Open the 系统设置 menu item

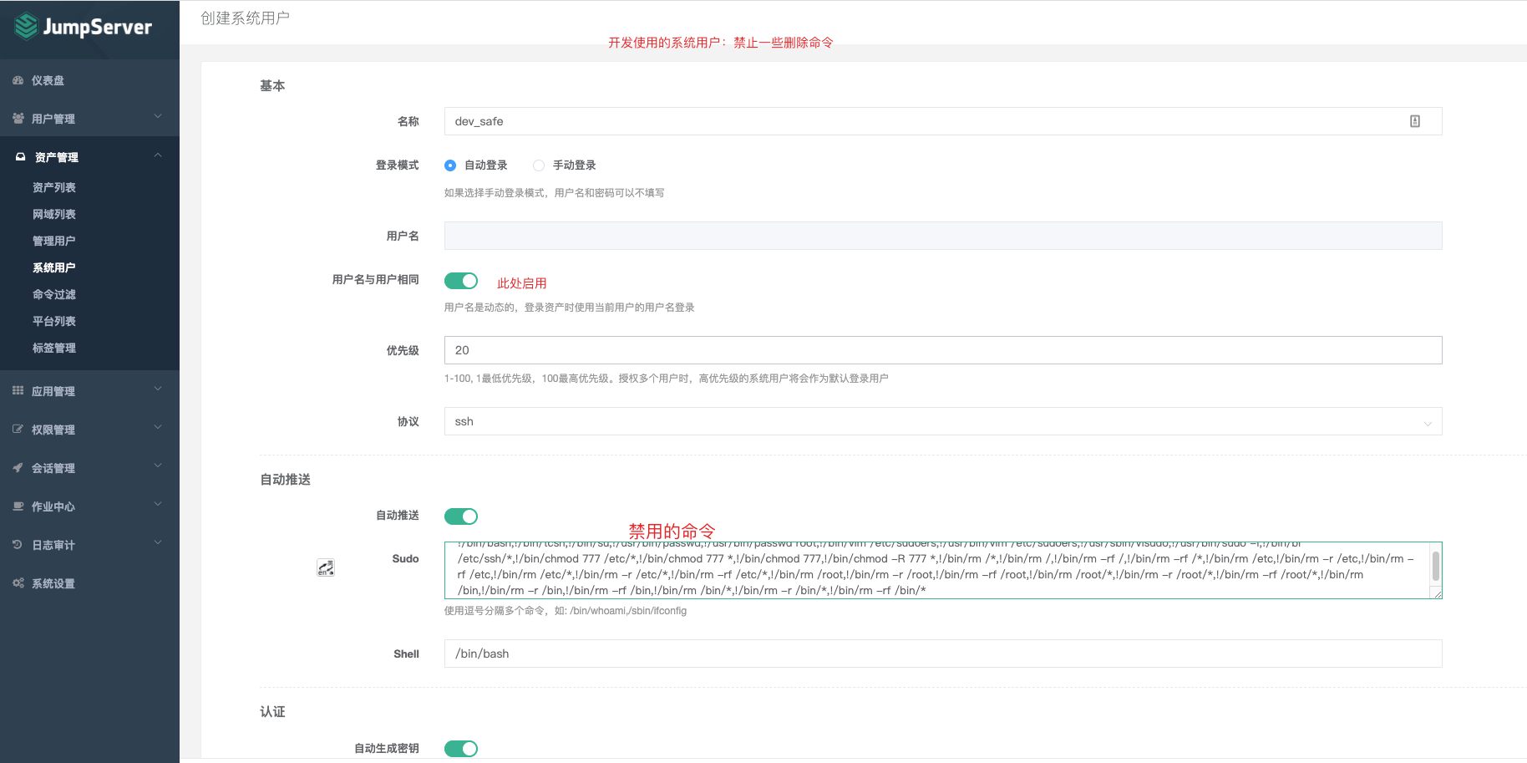coord(89,583)
